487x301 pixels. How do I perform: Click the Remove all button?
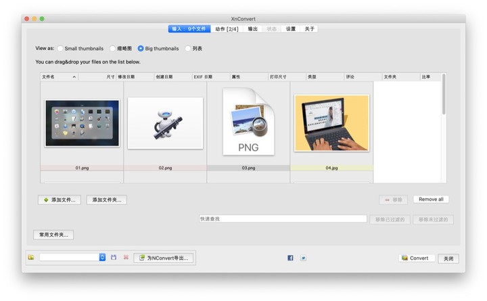click(431, 200)
